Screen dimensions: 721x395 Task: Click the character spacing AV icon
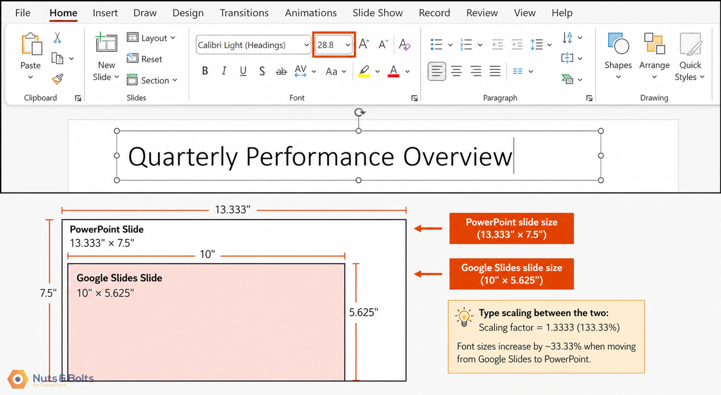[300, 71]
